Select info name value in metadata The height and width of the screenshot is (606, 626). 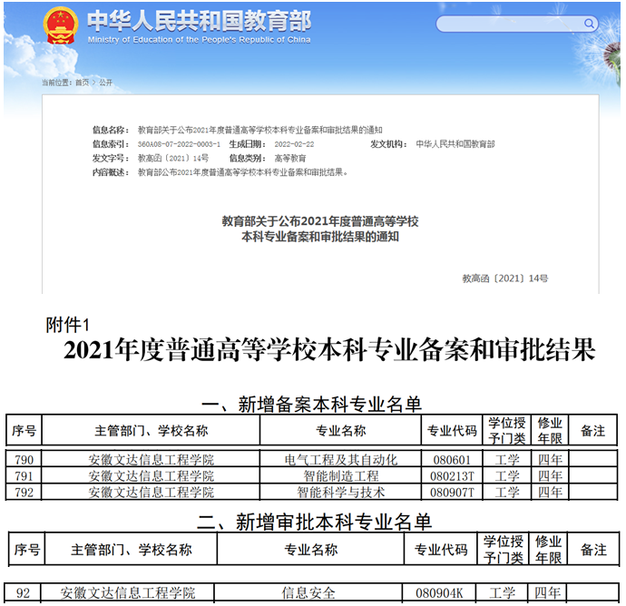click(x=259, y=130)
